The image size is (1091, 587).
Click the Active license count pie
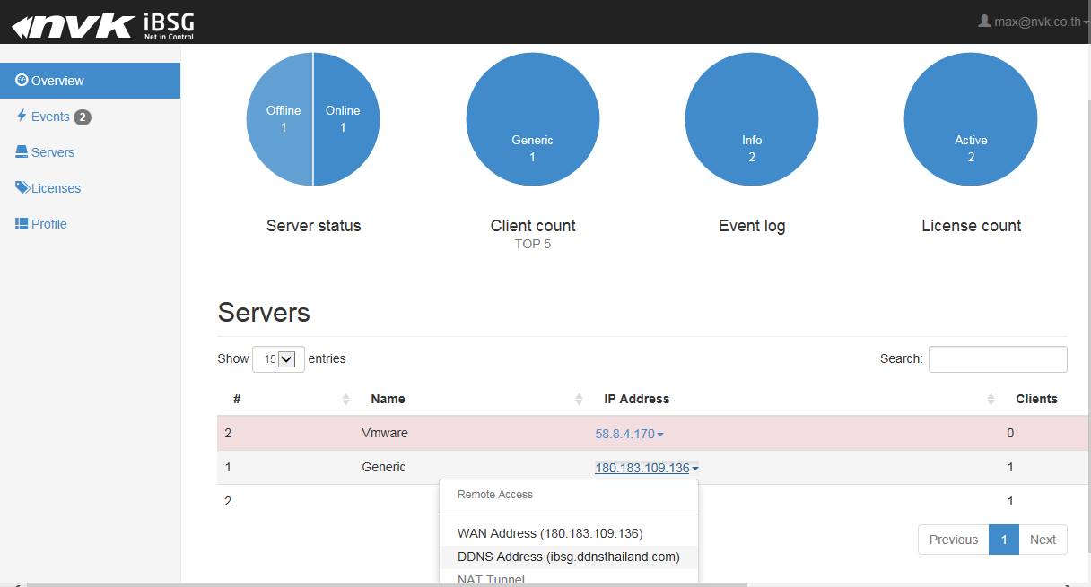pos(971,120)
